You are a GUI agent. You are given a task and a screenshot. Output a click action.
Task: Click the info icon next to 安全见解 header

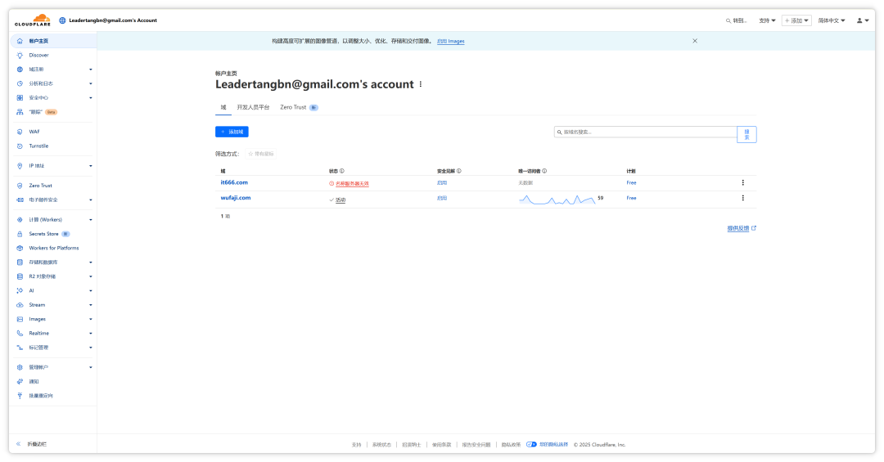pyautogui.click(x=459, y=171)
